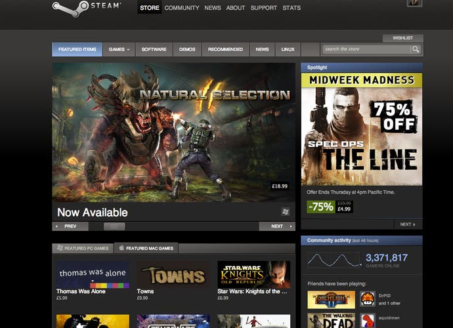Click the £5.99 price
This screenshot has width=453, height=328.
pyautogui.click(x=62, y=298)
